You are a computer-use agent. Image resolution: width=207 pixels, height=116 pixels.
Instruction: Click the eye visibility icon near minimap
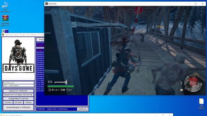[181, 90]
